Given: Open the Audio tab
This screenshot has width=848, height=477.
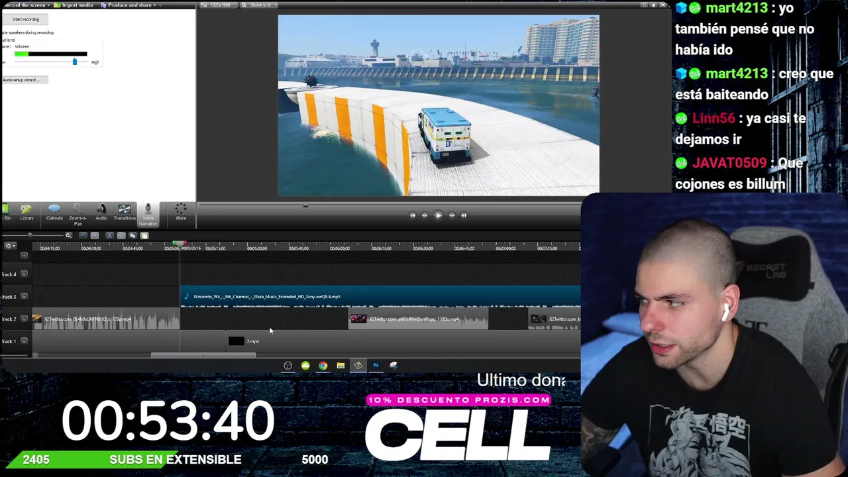Looking at the screenshot, I should (x=101, y=213).
